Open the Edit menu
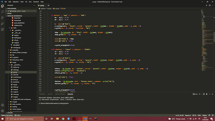Image resolution: width=215 pixels, height=121 pixels. pyautogui.click(x=10, y=2)
